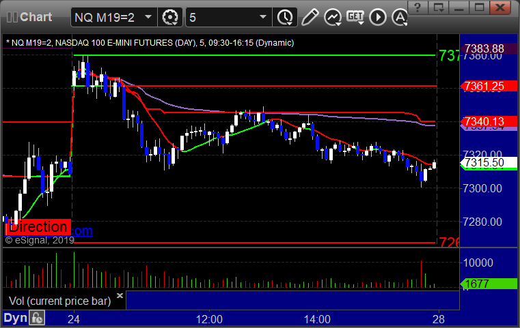Click the red 7340.13 price label
520x328 pixels.
click(487, 121)
